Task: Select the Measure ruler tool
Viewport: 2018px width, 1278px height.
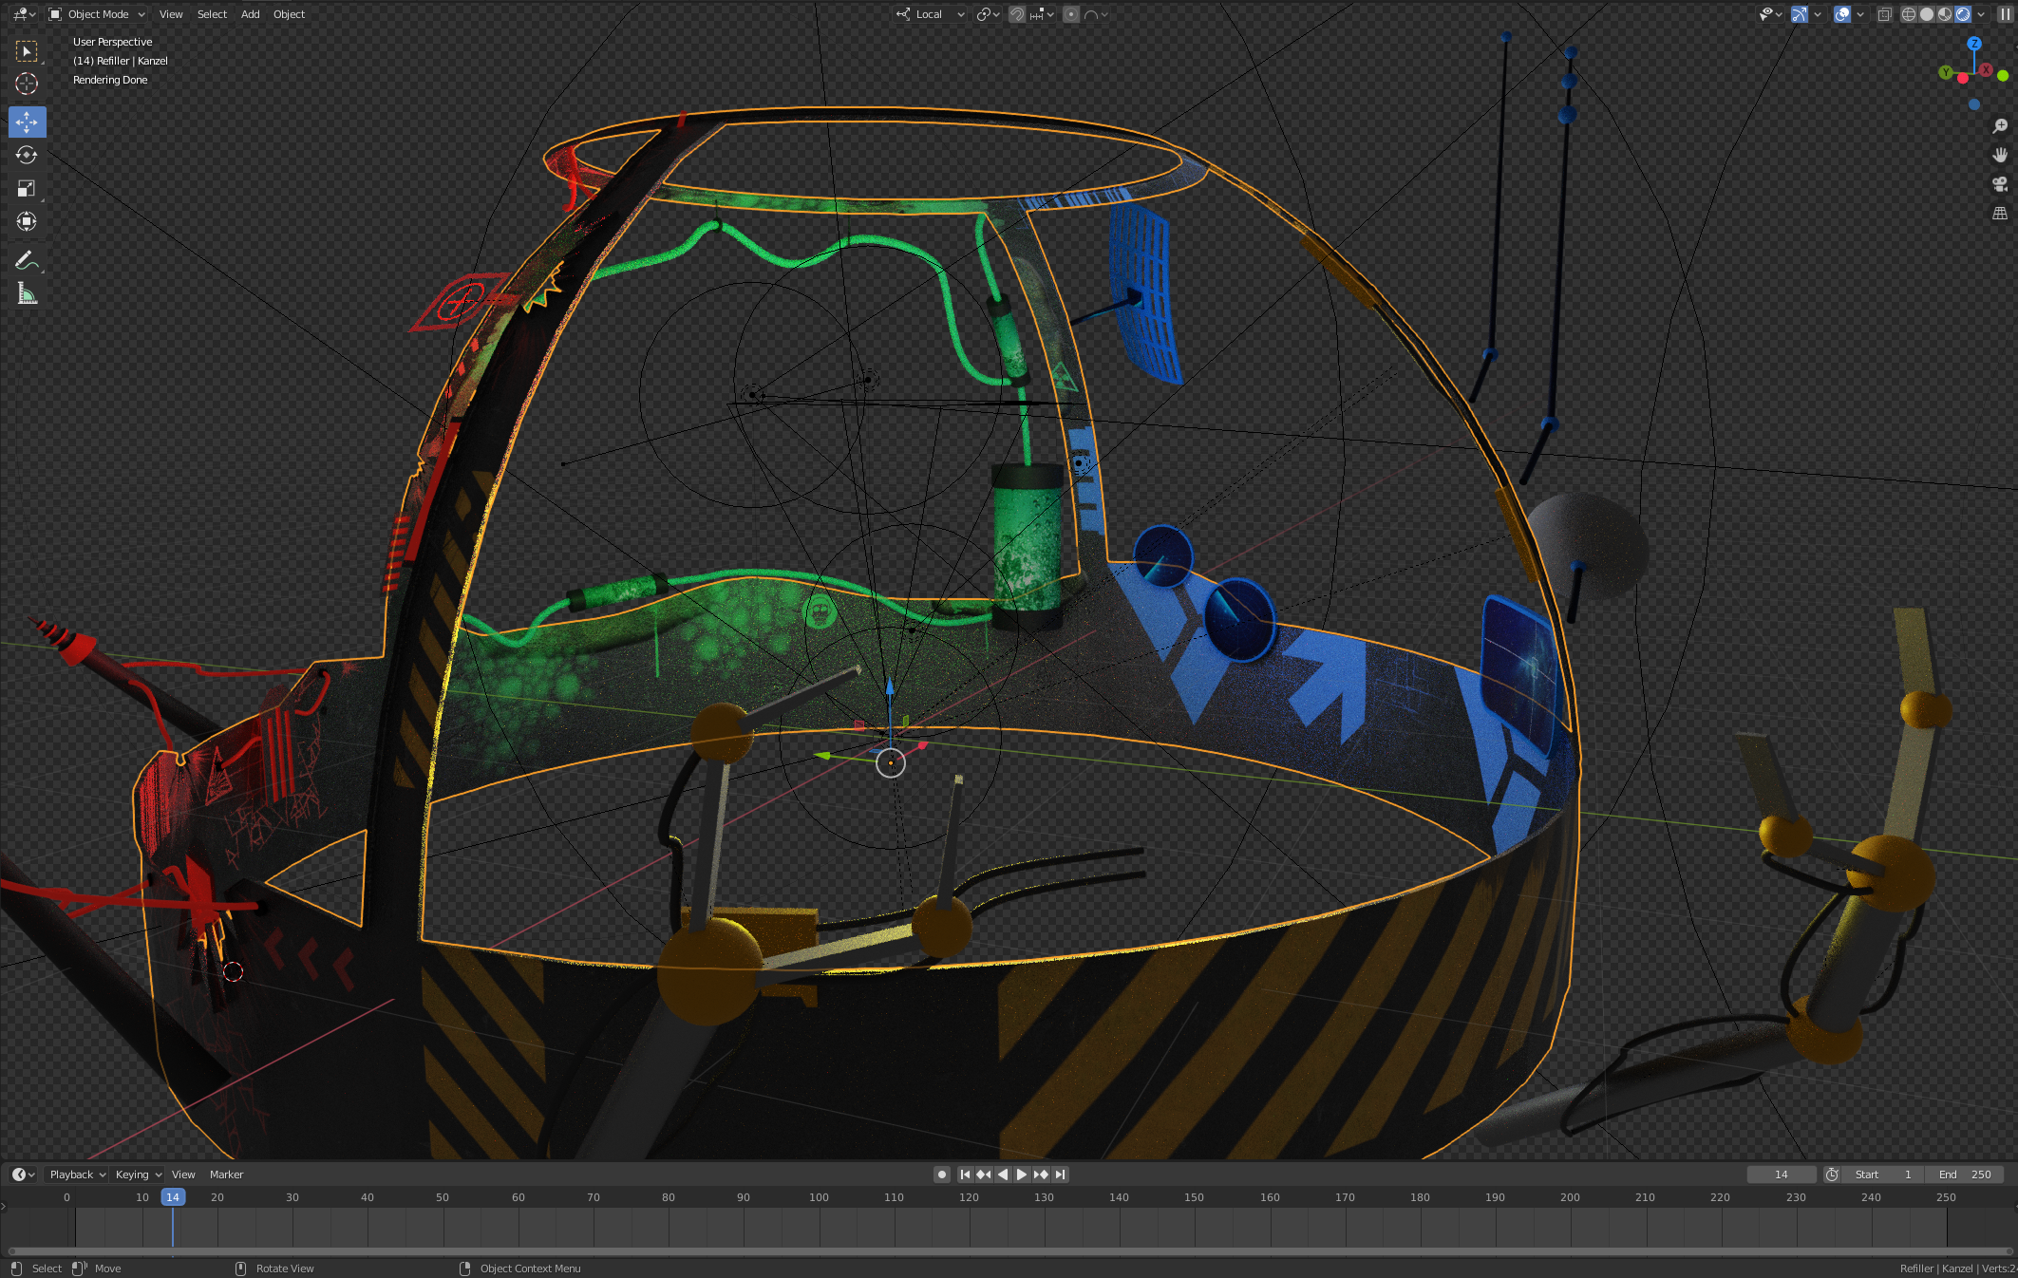Action: [x=27, y=294]
